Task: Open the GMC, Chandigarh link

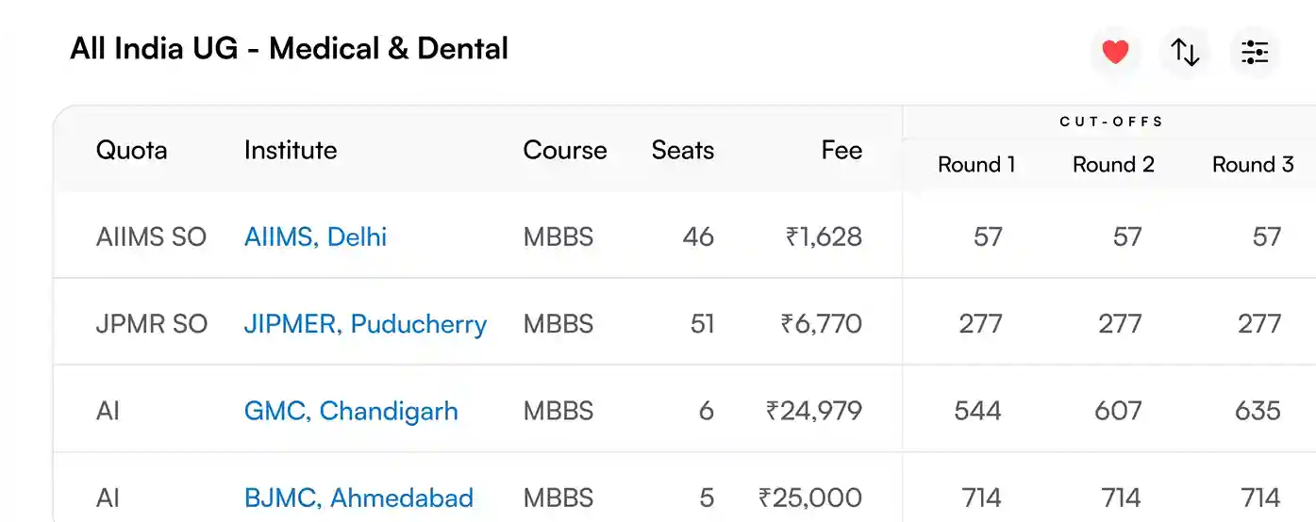Action: click(x=351, y=411)
